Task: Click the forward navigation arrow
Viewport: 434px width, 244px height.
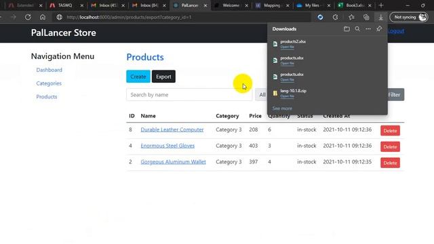Action: 14,17
